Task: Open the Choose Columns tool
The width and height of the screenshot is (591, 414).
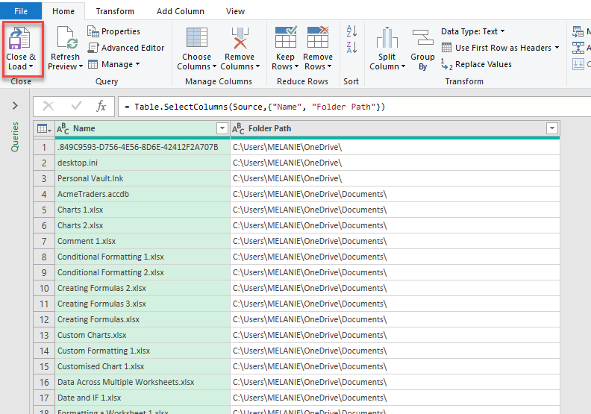Action: click(196, 39)
